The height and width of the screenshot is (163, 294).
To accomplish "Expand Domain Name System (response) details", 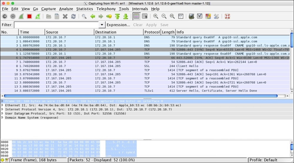I will tap(2, 118).
